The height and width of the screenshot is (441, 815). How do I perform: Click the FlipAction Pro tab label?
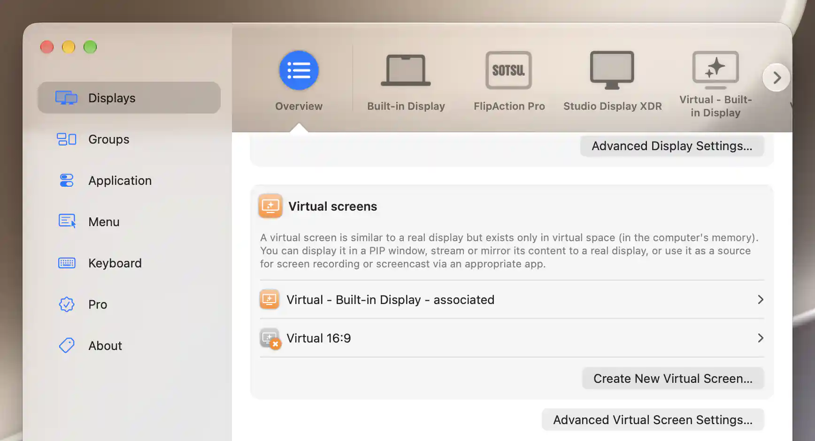point(509,106)
